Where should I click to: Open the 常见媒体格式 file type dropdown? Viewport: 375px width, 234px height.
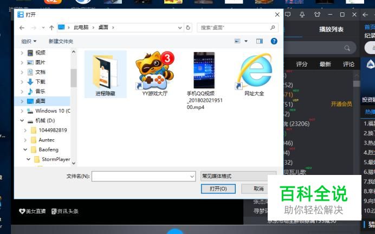coord(238,176)
